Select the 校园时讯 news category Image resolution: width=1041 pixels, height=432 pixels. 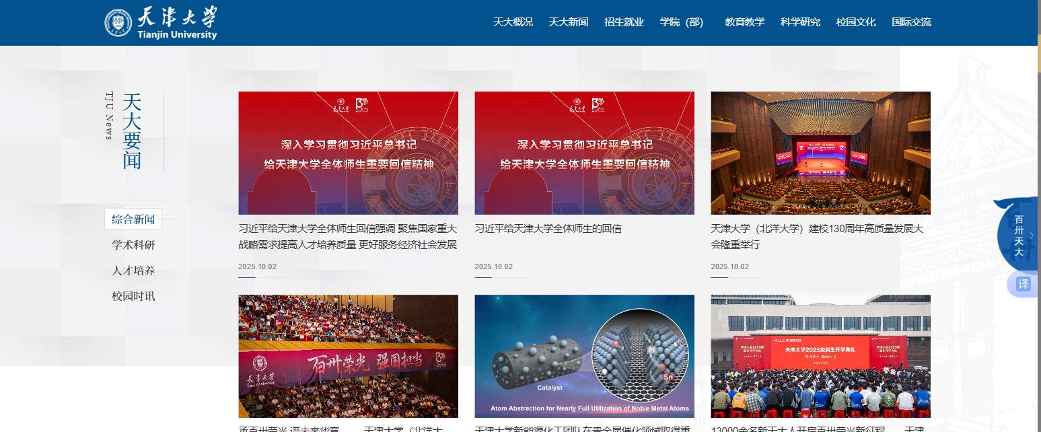pos(133,296)
